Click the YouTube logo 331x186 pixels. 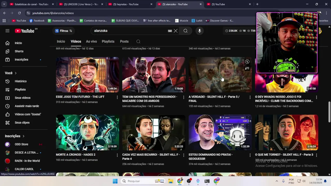click(x=25, y=31)
